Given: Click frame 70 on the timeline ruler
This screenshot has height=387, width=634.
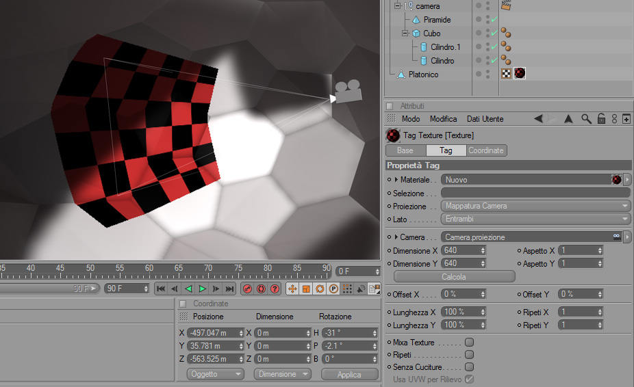Looking at the screenshot, I should (x=208, y=271).
